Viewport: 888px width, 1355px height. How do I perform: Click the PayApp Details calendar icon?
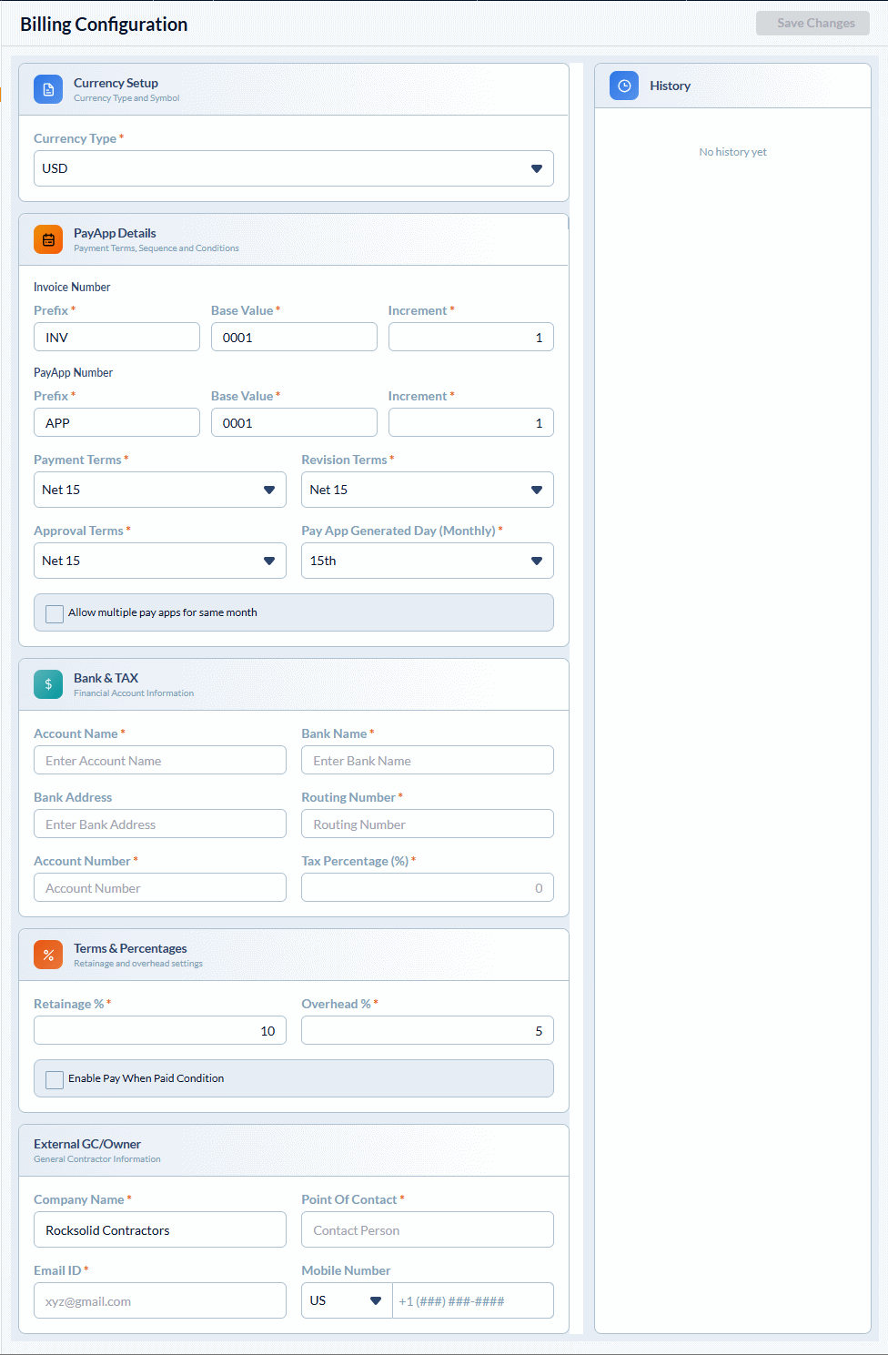[x=48, y=239]
